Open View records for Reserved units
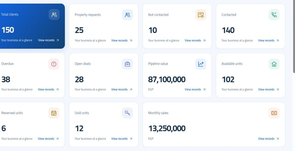Viewport: 295px width, 151px height. point(48,139)
